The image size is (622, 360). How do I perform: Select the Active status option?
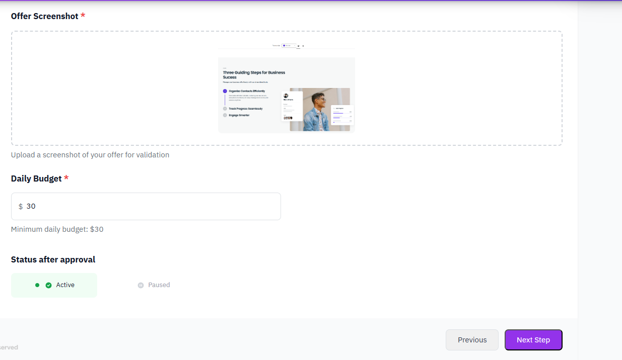click(54, 285)
